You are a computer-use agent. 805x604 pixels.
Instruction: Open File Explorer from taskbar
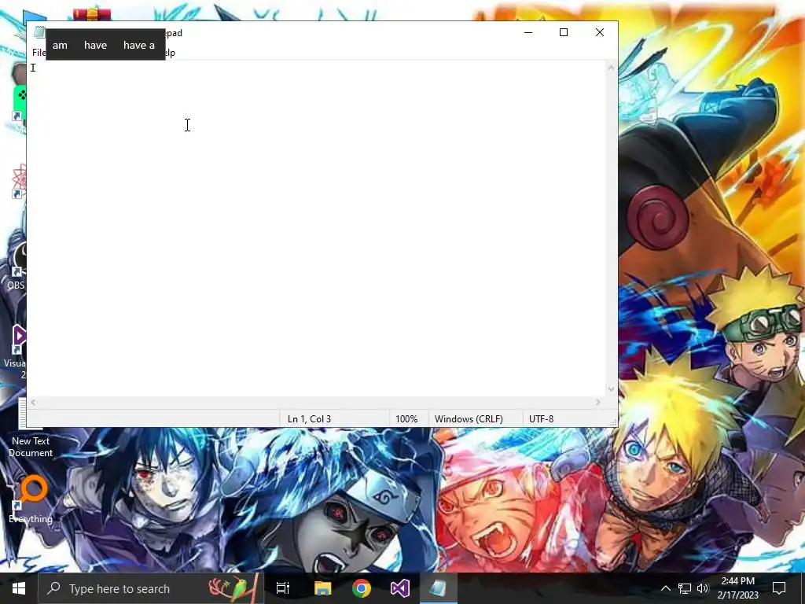[323, 588]
